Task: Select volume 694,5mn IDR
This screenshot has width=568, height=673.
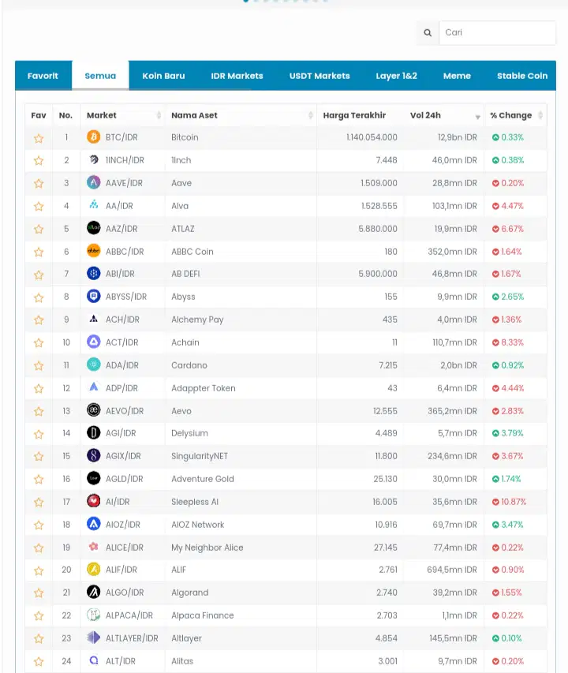Action: point(452,570)
